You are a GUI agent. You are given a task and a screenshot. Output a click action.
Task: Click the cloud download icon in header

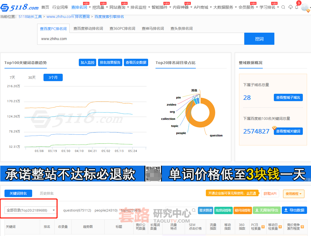click(290, 7)
